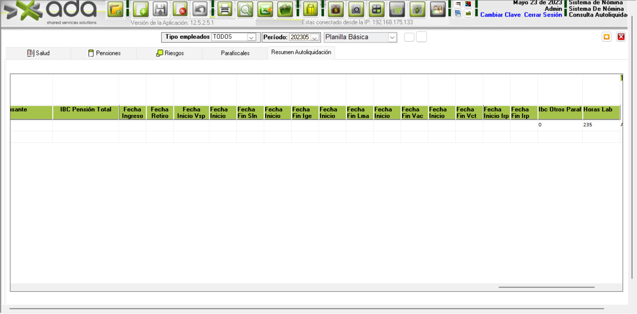Click the grid's horizontal scrollbar thumb
Screen dimensions: 637x314
pyautogui.click(x=546, y=287)
